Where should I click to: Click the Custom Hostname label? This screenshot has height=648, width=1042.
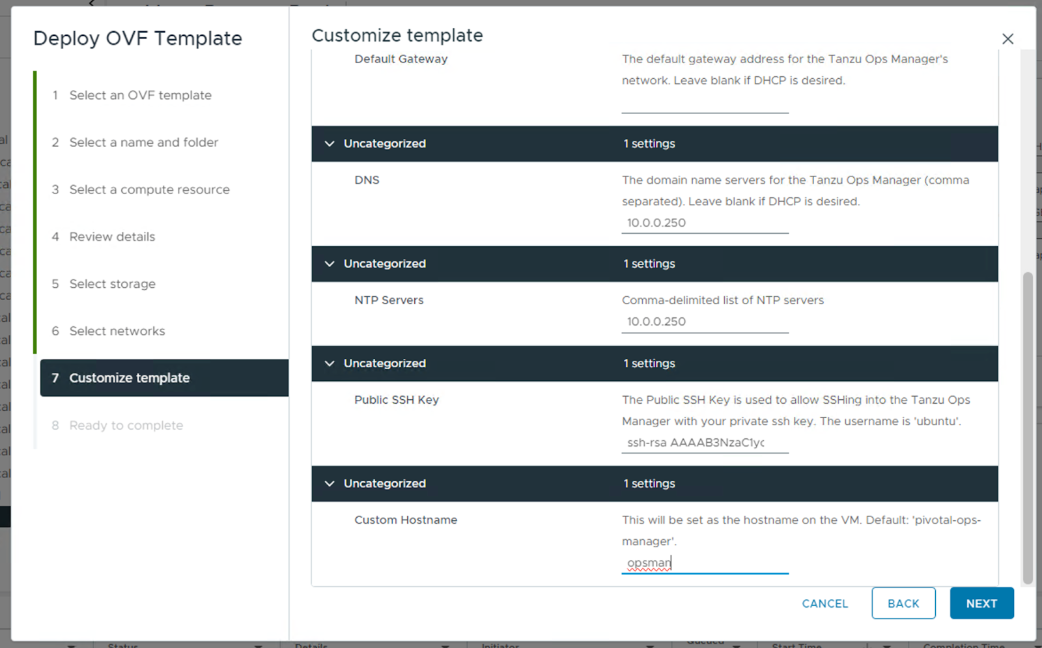coord(406,520)
